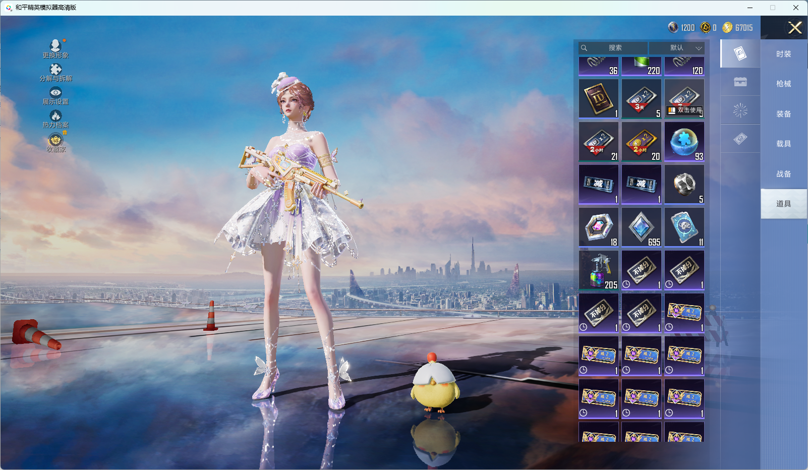Open 展示设置 eye display settings
The height and width of the screenshot is (470, 808).
(x=55, y=96)
